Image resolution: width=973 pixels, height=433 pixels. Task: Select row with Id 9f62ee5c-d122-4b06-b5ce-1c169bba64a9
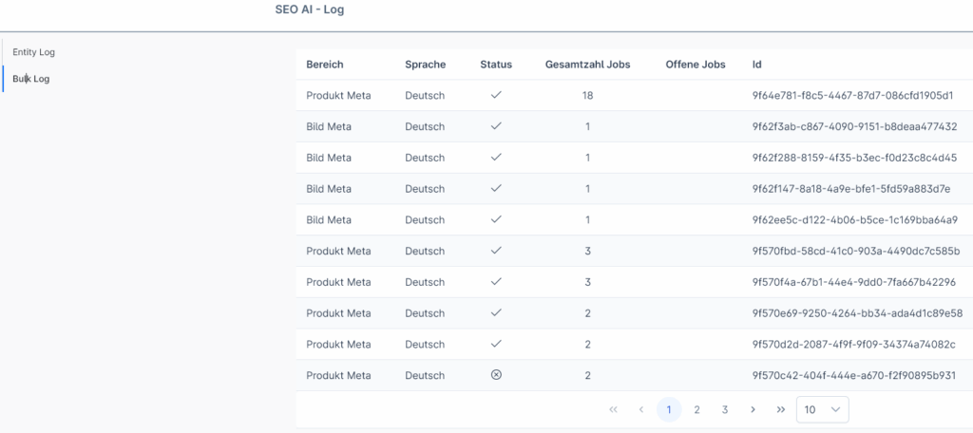[634, 219]
